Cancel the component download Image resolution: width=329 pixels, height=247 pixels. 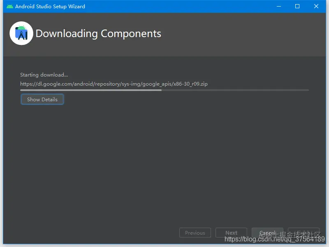pos(267,233)
